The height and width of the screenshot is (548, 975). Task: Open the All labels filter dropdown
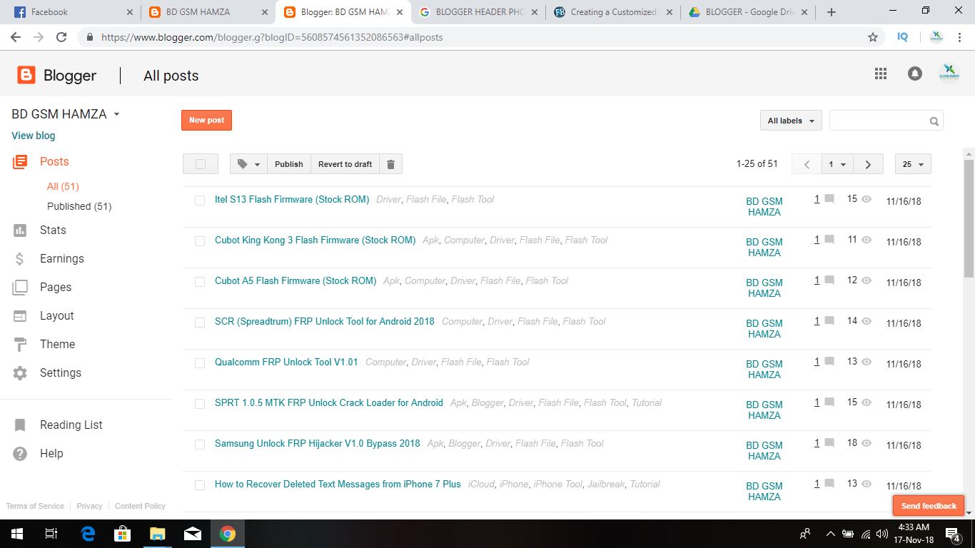[791, 121]
